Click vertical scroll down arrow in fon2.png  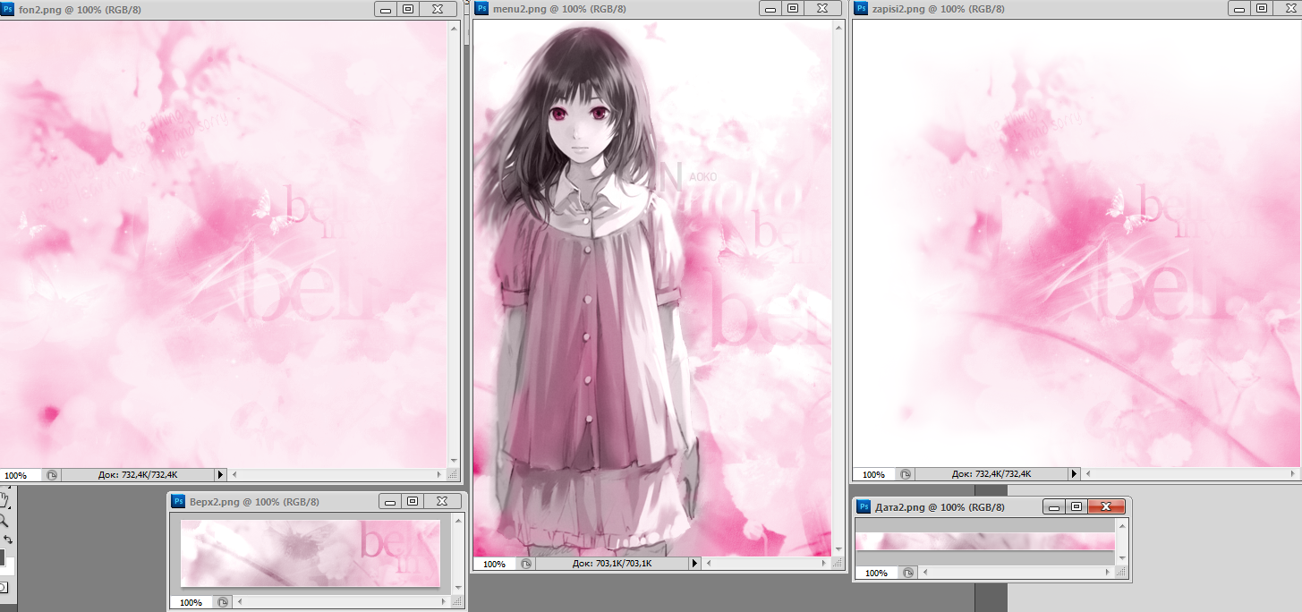click(454, 462)
